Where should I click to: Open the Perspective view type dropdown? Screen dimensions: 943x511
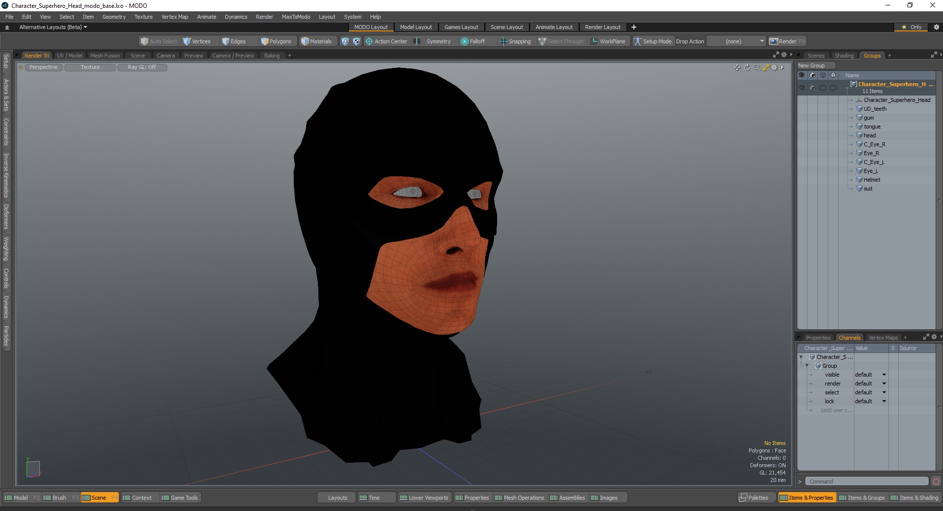tap(43, 67)
